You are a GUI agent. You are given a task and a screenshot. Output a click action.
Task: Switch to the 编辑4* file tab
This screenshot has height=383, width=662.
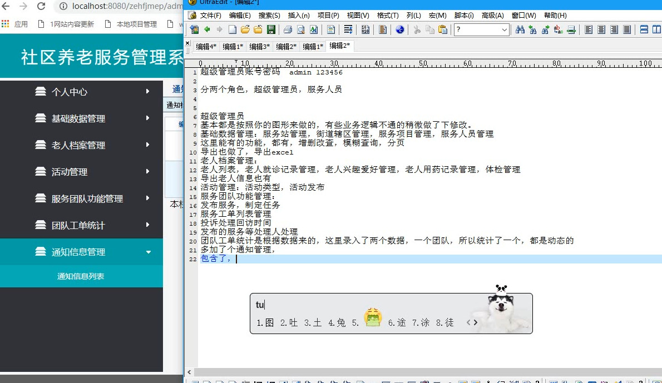(x=205, y=47)
